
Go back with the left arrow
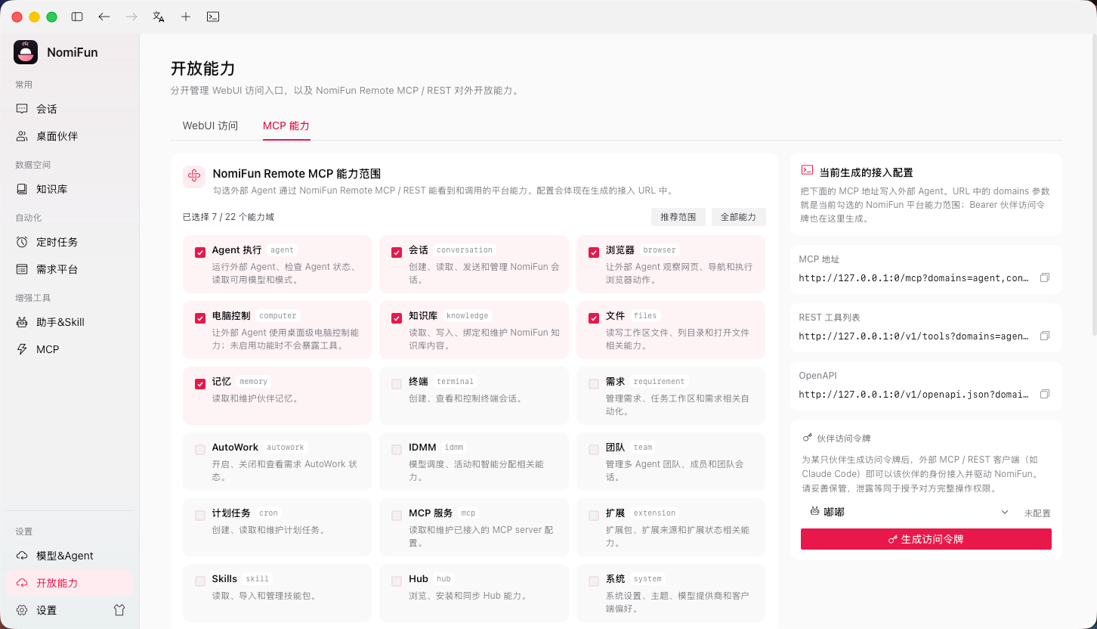pyautogui.click(x=104, y=17)
